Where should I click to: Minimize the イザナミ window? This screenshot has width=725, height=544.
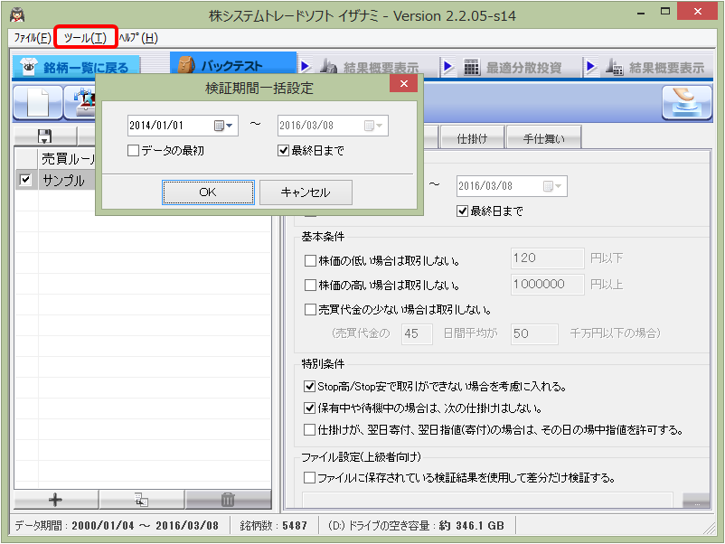(640, 13)
